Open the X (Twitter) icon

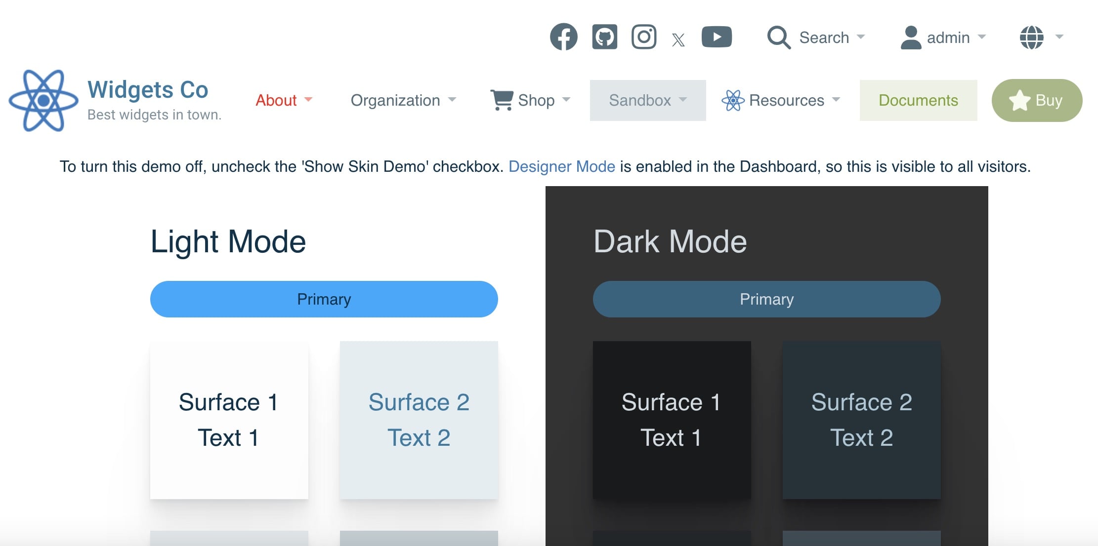678,39
